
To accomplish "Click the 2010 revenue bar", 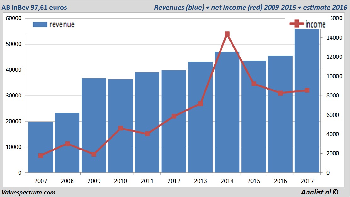I will [x=121, y=126].
